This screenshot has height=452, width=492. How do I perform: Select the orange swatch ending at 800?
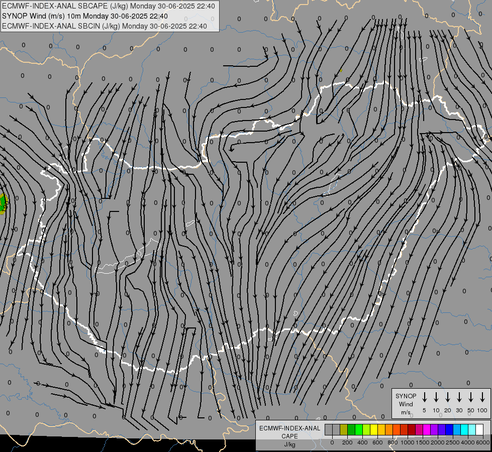(x=389, y=430)
